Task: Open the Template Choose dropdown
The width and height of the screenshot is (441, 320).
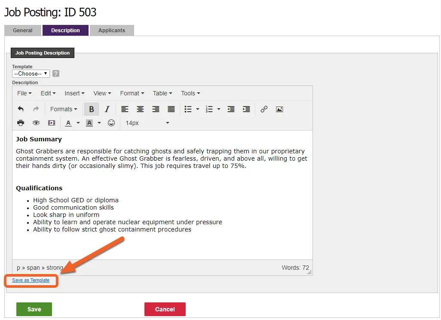Action: (x=31, y=73)
